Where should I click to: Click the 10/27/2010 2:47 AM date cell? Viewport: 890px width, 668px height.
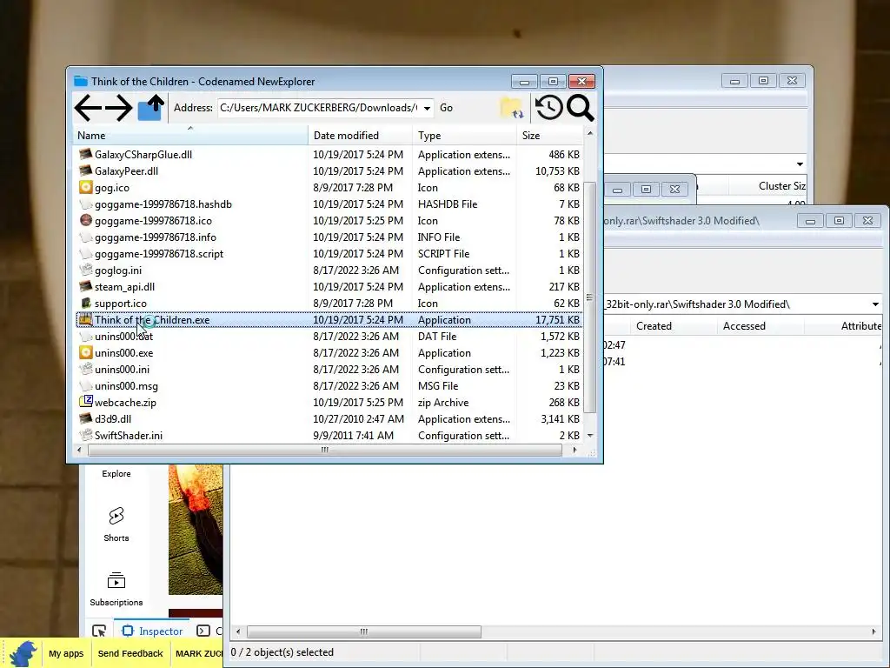(x=358, y=418)
